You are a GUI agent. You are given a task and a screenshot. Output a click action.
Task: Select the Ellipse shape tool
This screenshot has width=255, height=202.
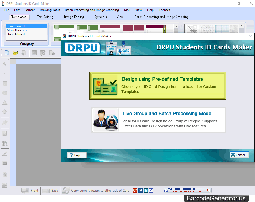(5, 93)
